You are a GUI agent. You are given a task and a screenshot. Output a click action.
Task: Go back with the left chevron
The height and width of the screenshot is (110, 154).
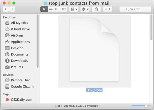coord(6,9)
